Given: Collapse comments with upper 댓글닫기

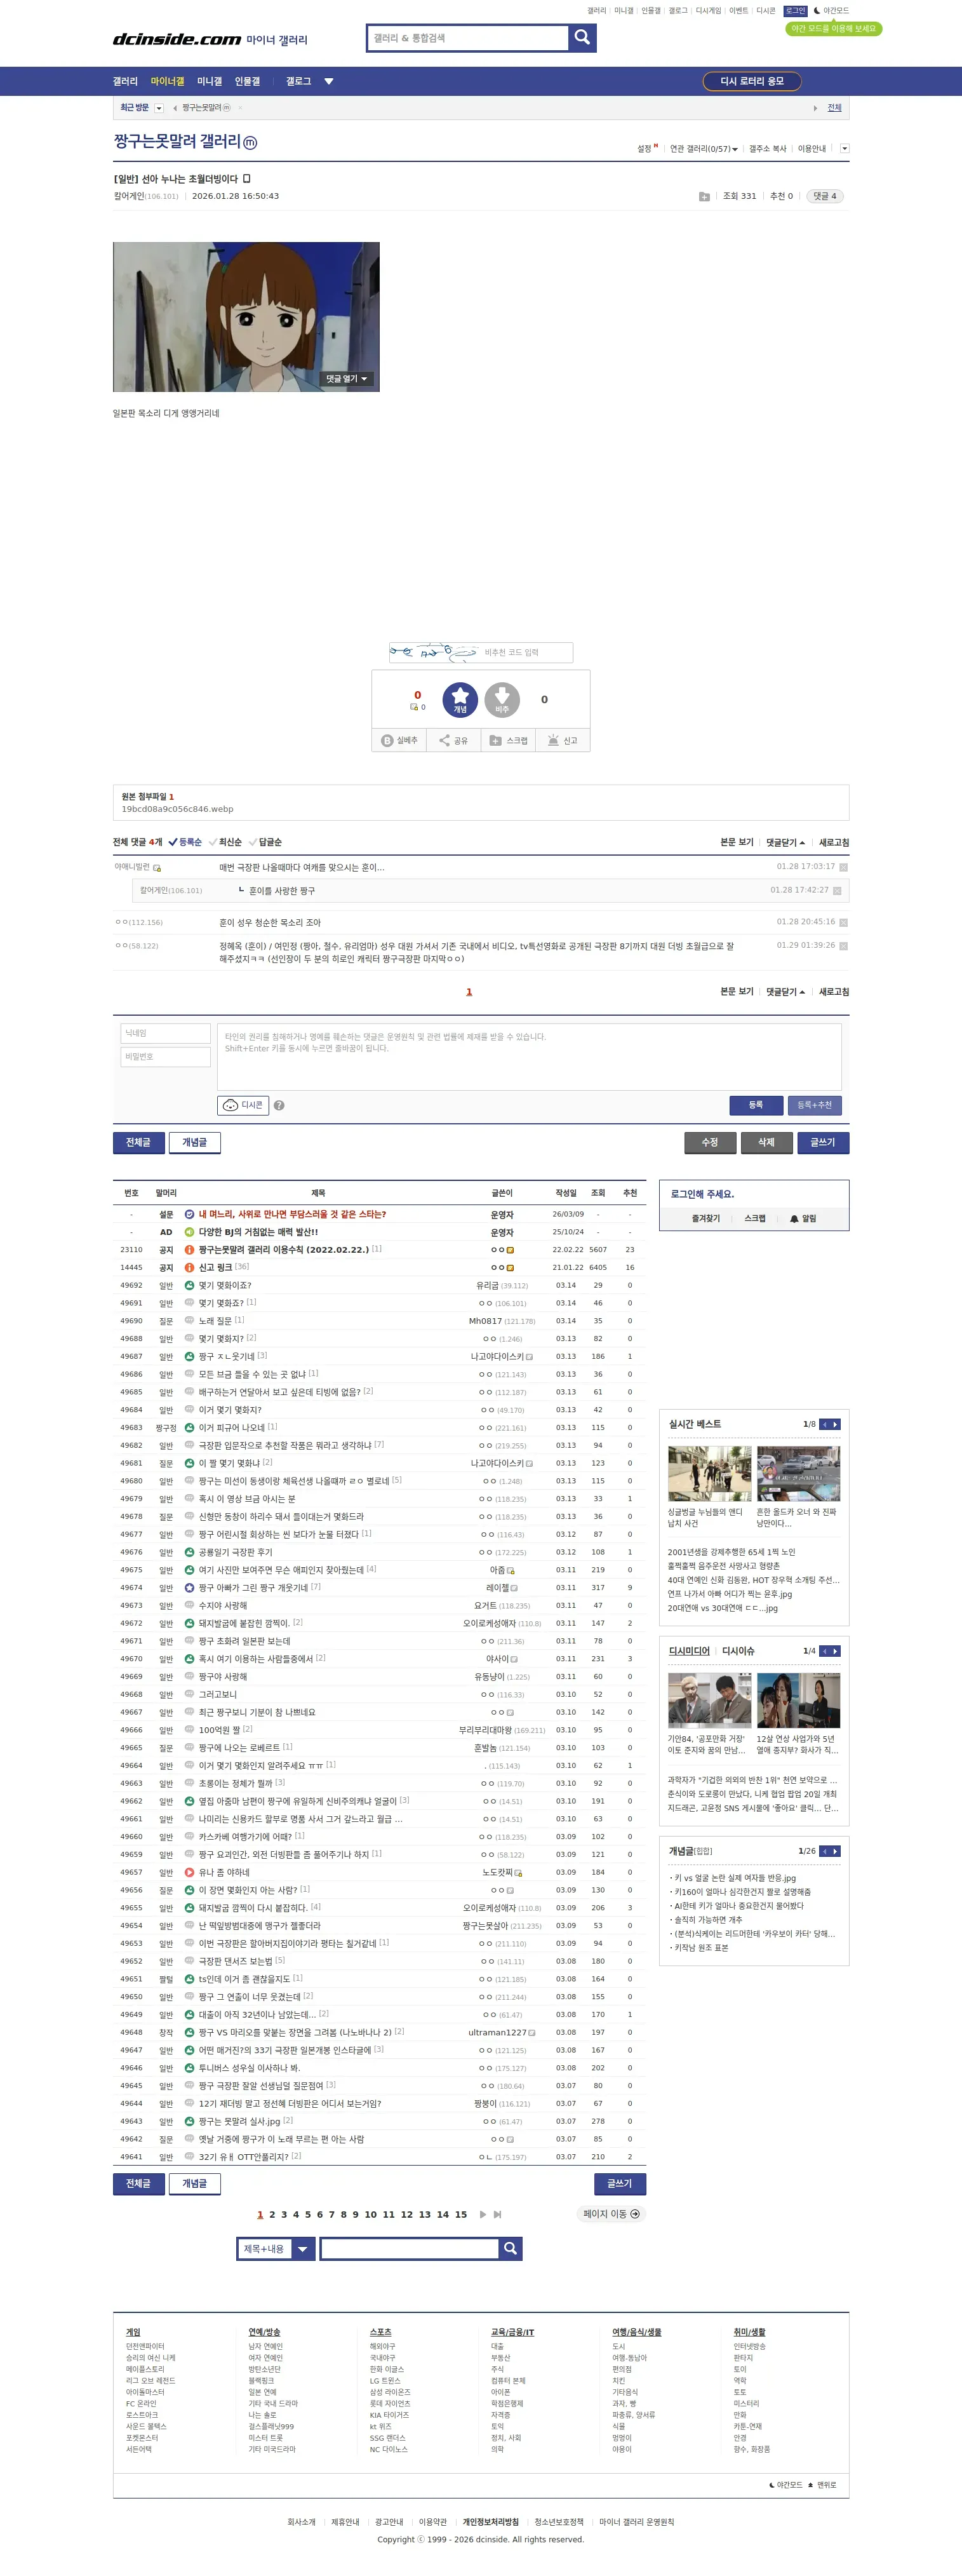Looking at the screenshot, I should 786,842.
